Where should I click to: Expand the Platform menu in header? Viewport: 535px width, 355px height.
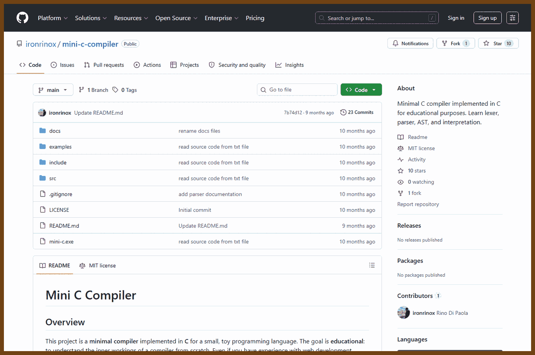click(53, 18)
